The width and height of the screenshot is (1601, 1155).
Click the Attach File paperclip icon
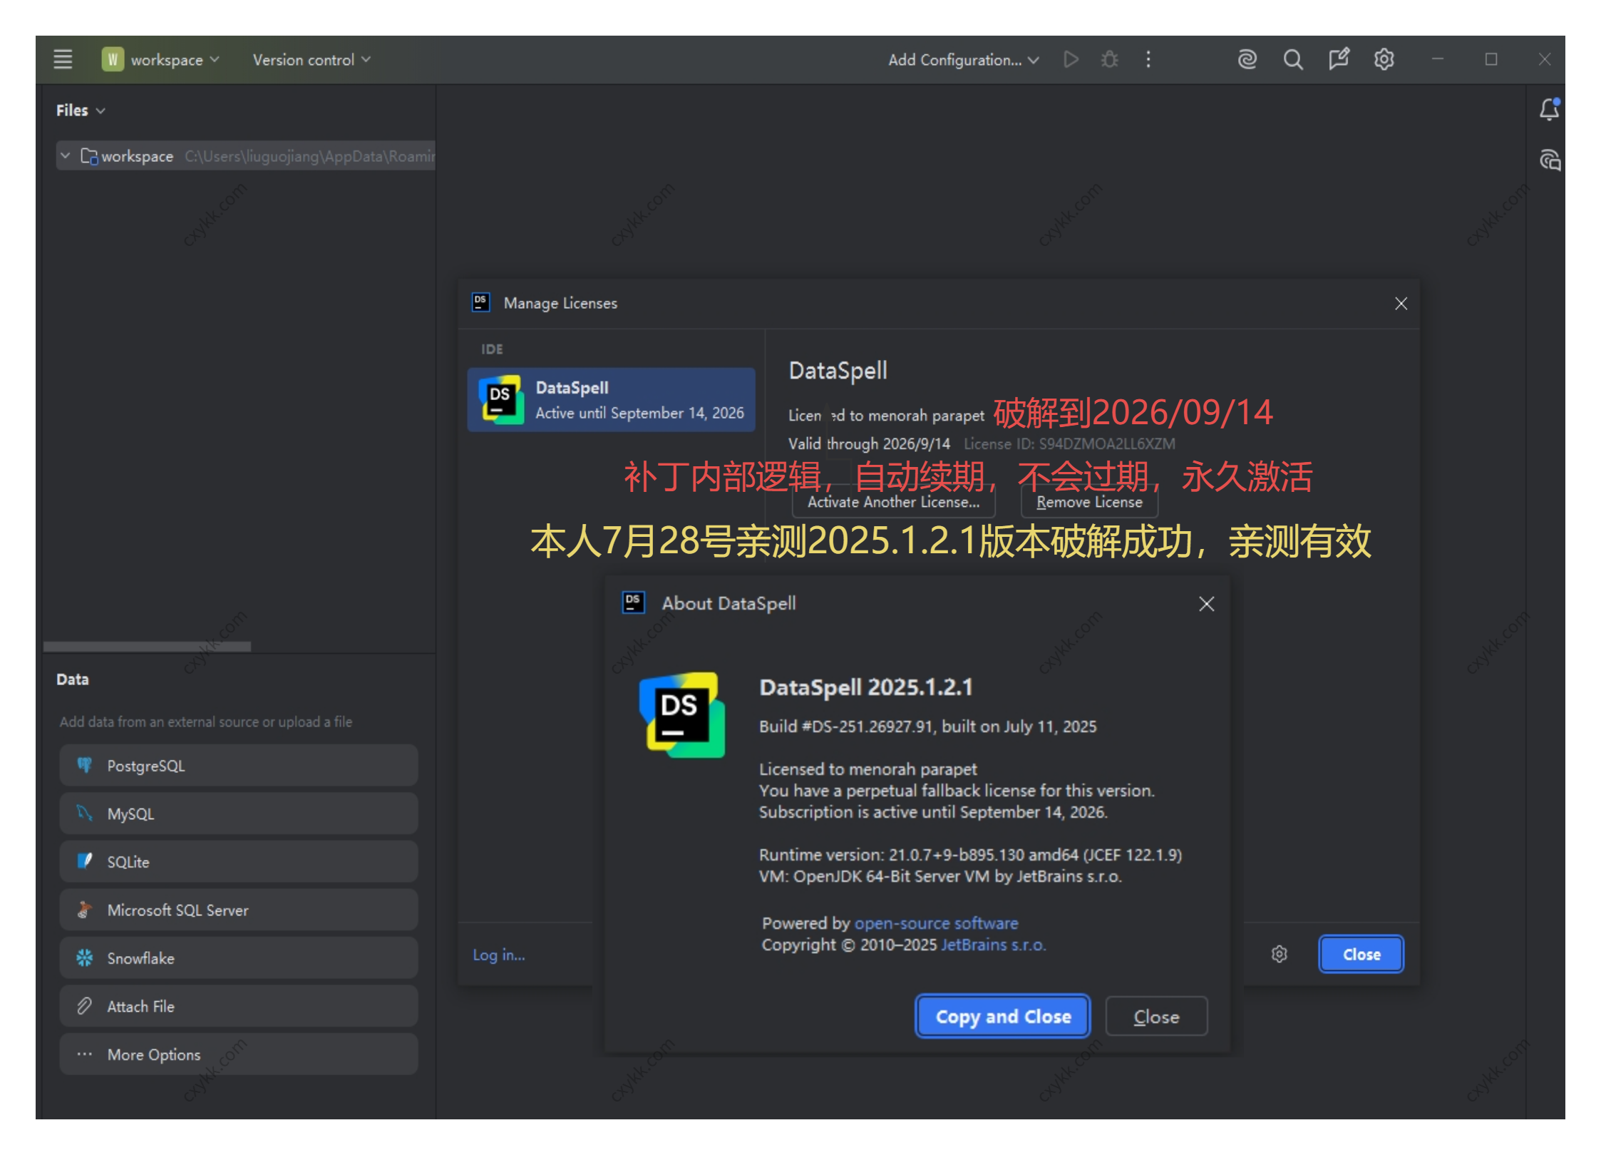point(84,1006)
